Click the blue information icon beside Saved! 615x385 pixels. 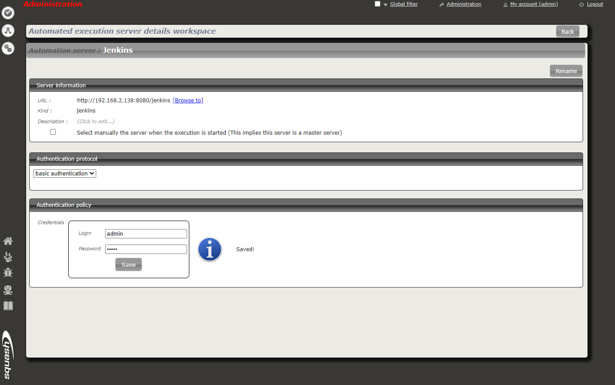(209, 249)
